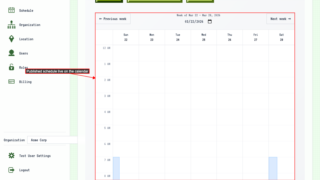Click the Billing card icon
Image resolution: width=320 pixels, height=180 pixels.
[11, 82]
